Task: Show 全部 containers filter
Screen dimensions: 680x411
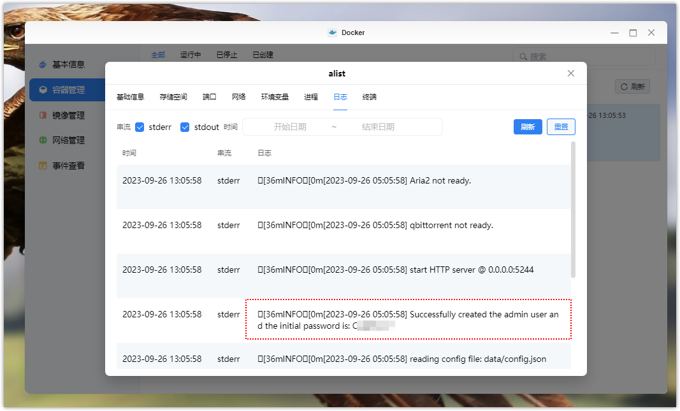Action: [158, 55]
